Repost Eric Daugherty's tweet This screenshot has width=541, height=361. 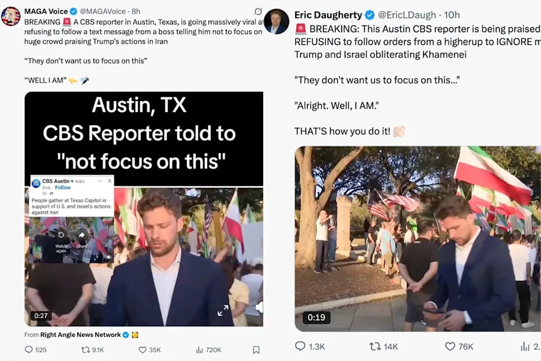(383, 346)
